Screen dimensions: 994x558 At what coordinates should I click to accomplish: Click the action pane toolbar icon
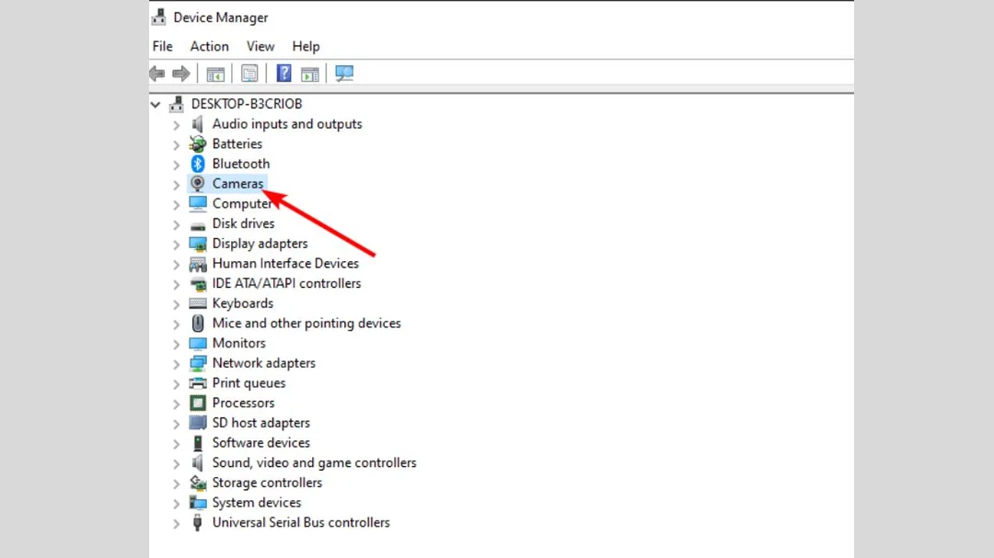pyautogui.click(x=310, y=74)
